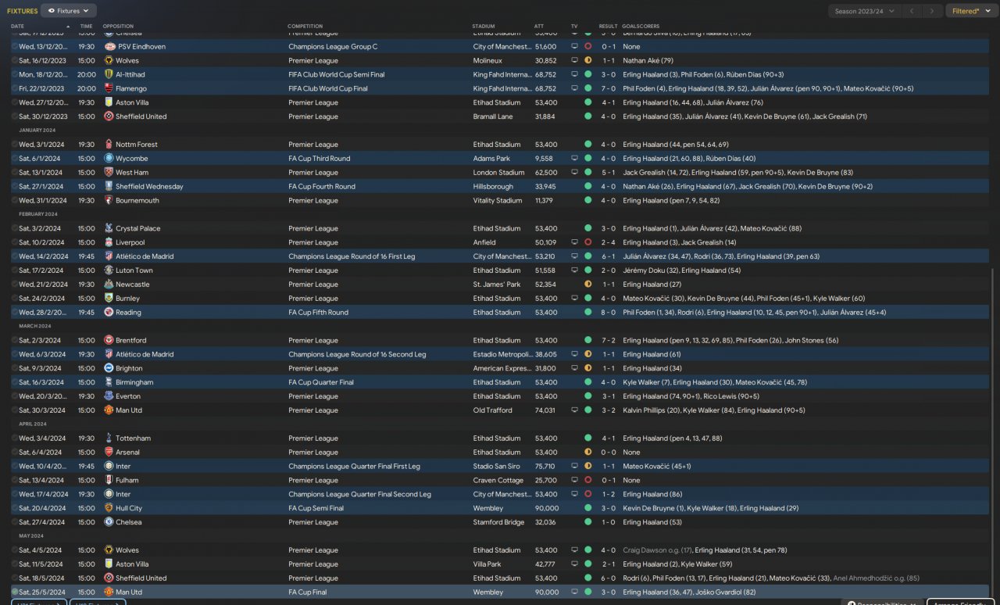Open the Fixtures view dropdown
The image size is (1000, 605).
pos(69,11)
